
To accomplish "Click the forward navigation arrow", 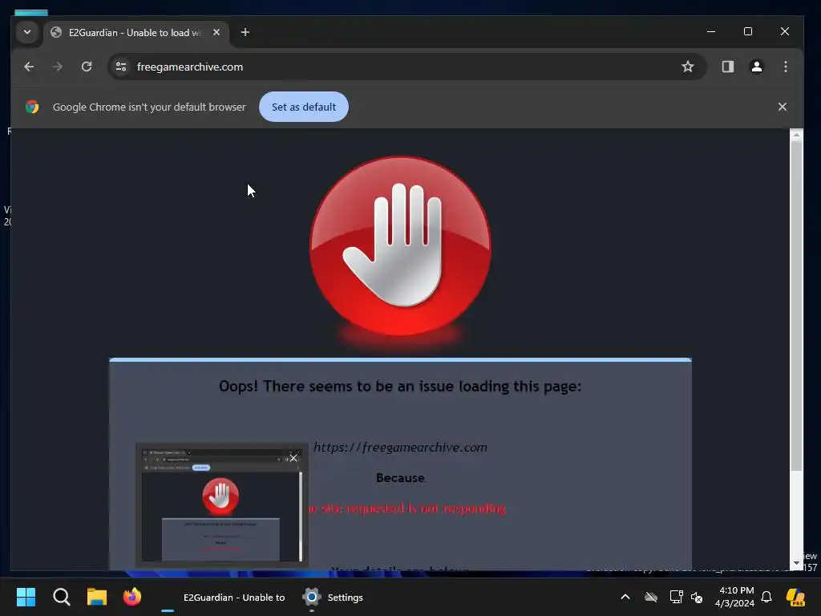I will (58, 67).
